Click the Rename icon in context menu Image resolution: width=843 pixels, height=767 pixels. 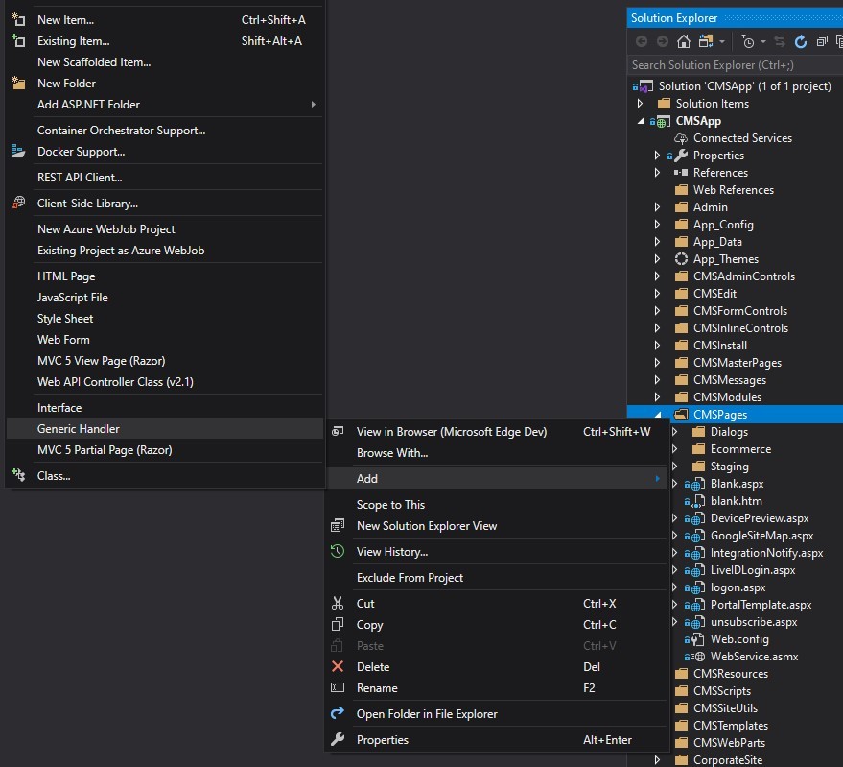[x=338, y=687]
